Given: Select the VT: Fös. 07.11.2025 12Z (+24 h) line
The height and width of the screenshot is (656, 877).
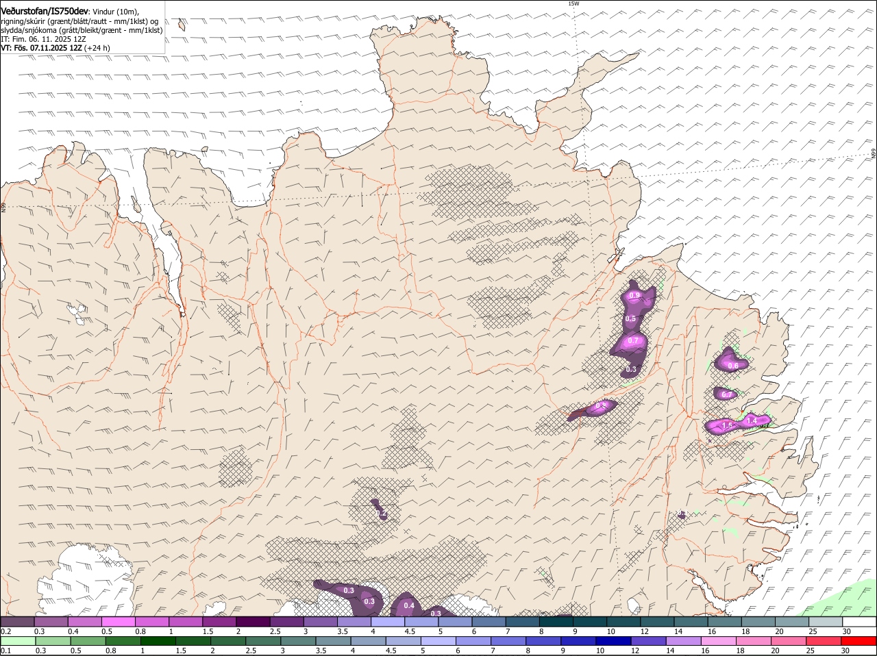Looking at the screenshot, I should tap(55, 48).
